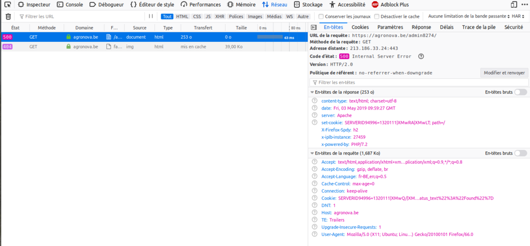Open the HAR dropdown menu
The image size is (530, 246).
(x=518, y=16)
